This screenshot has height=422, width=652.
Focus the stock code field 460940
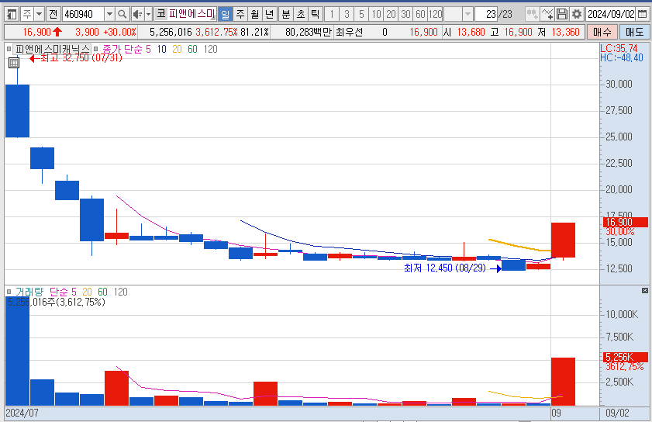pos(83,15)
